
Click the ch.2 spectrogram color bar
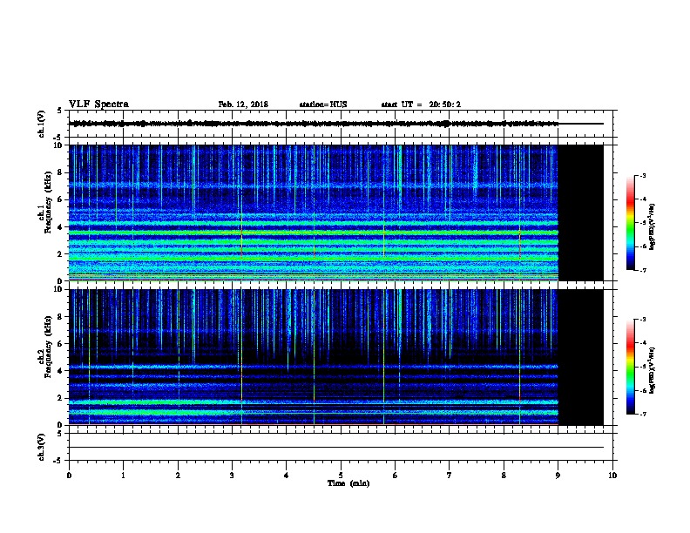coord(630,367)
